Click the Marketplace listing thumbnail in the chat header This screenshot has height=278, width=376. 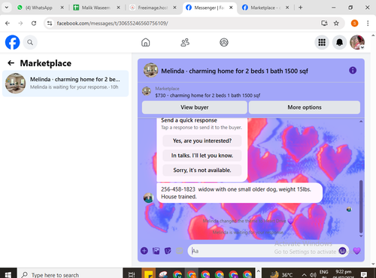pyautogui.click(x=147, y=91)
